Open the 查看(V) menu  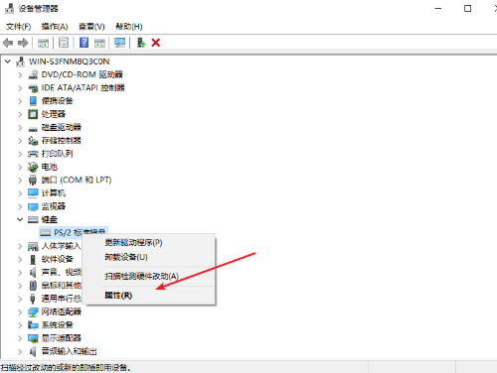91,27
